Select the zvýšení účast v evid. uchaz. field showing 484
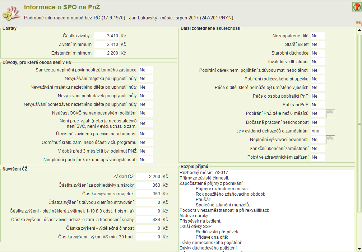362x252 pixels. [x=148, y=220]
